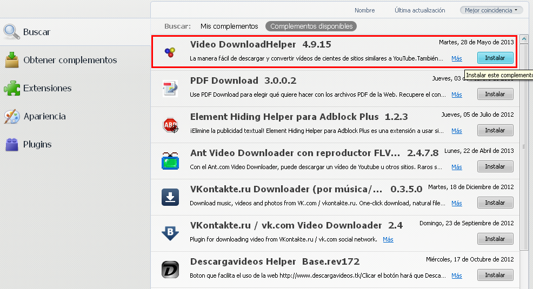Click the date Jueves, 05 de Julio de 2012

478,115
